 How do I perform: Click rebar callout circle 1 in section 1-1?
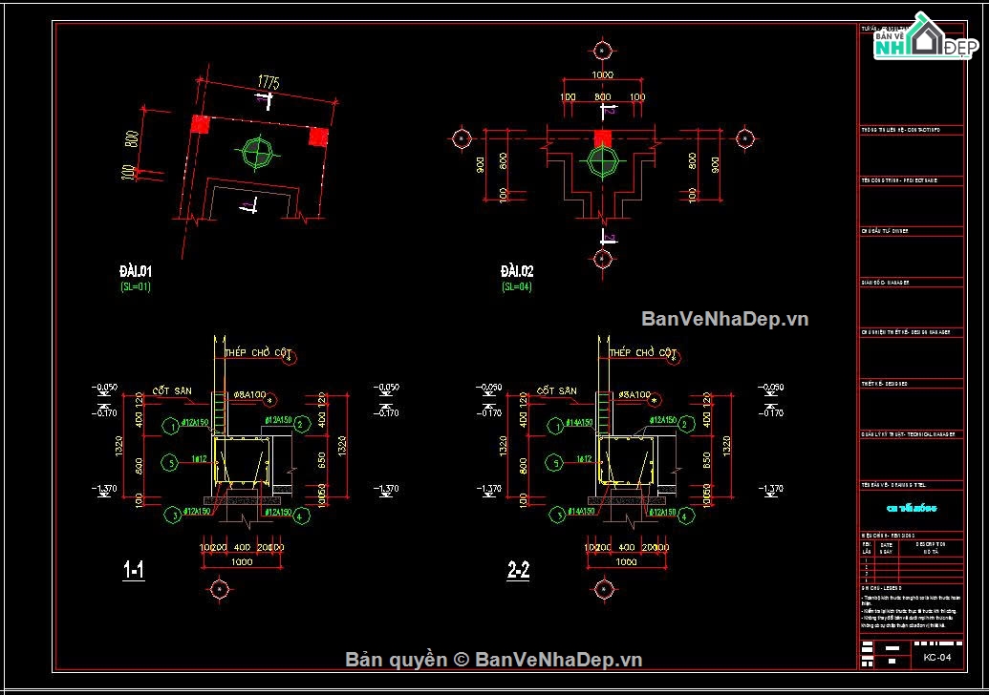pos(170,426)
